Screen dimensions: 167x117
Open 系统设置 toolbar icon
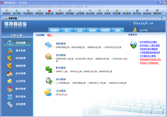(117, 12)
